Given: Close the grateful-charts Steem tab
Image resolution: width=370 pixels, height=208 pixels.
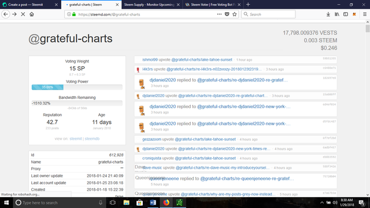Looking at the screenshot, I should coord(117,5).
